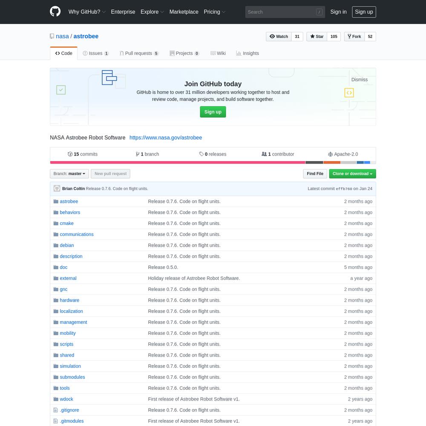This screenshot has height=426, width=426.
Task: Click the management folder icon
Action: pos(56,322)
